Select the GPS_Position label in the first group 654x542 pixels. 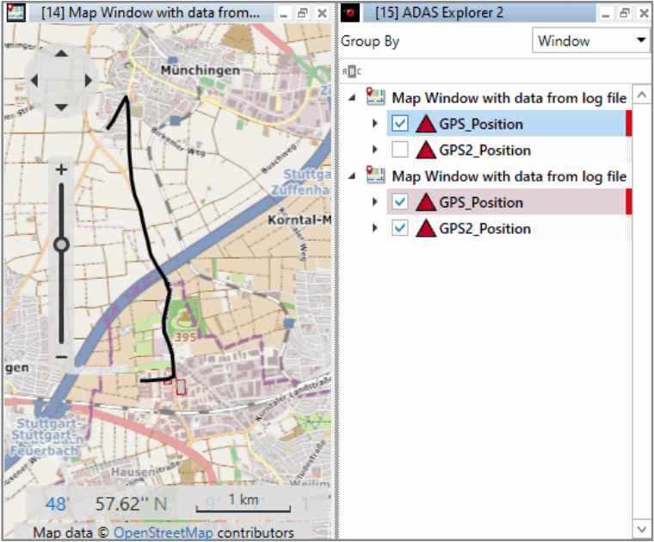481,124
